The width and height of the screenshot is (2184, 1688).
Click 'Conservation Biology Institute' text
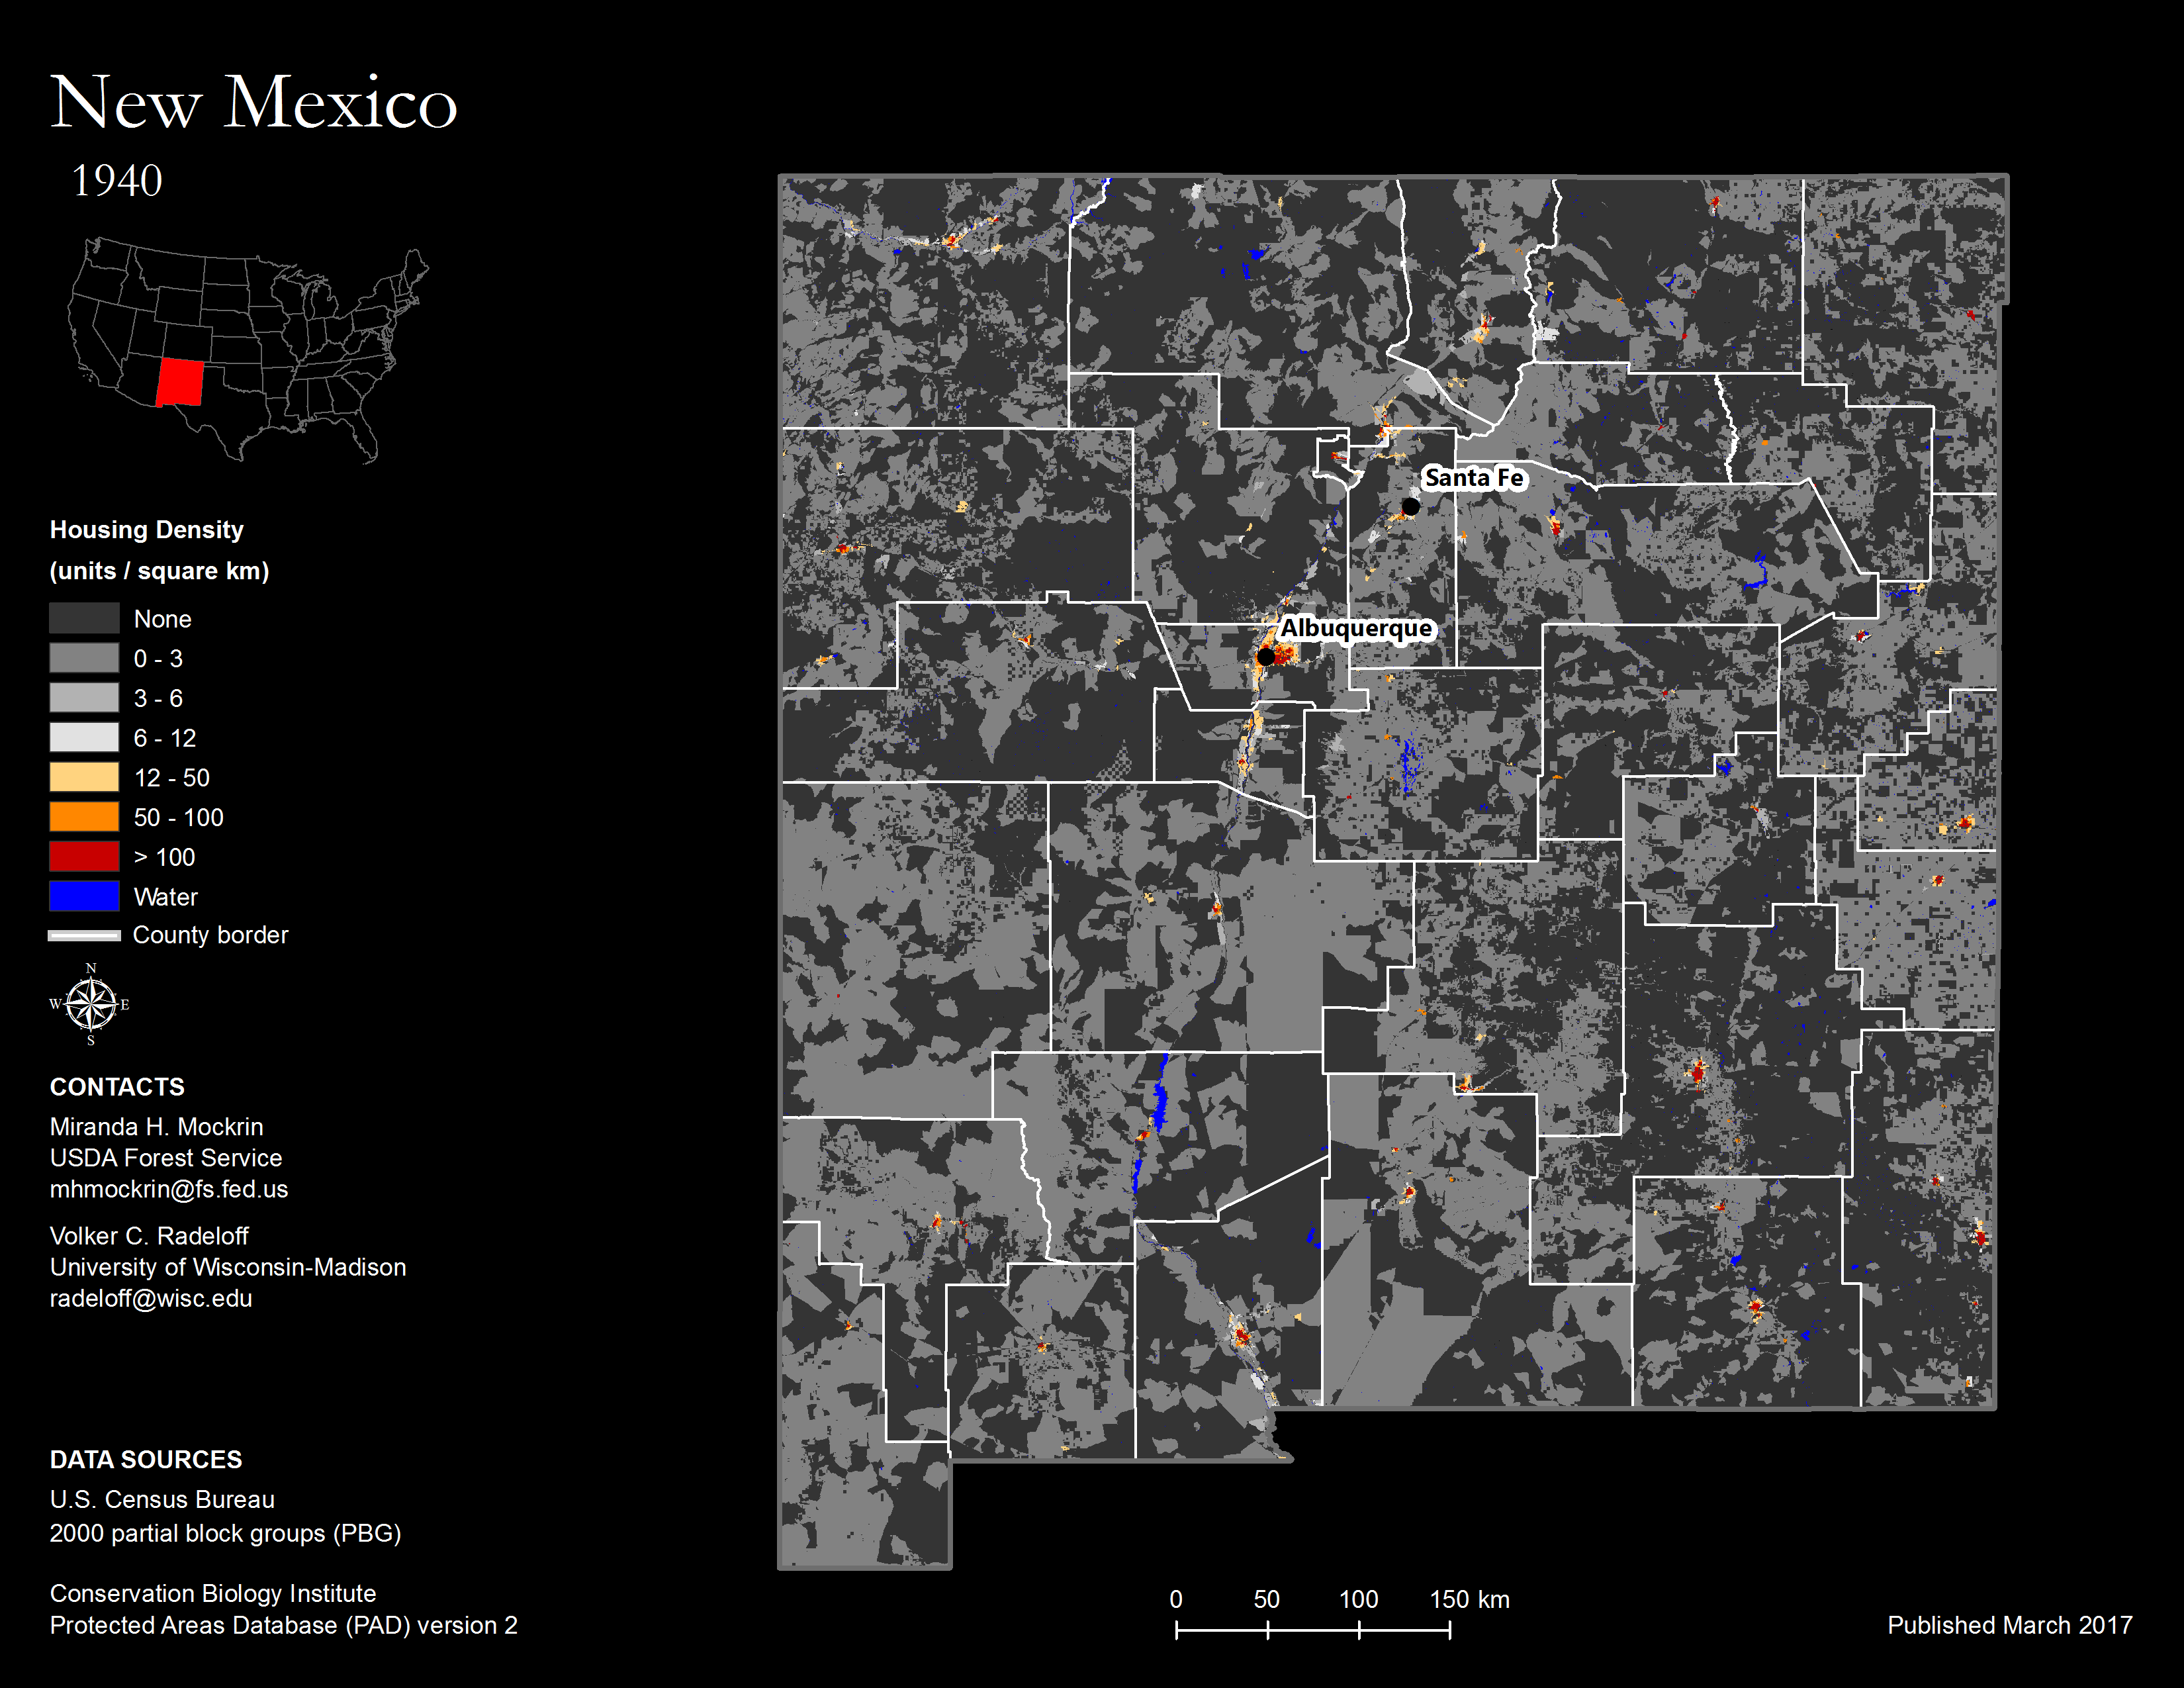pos(213,1594)
